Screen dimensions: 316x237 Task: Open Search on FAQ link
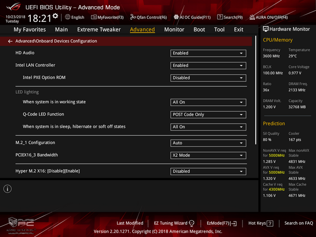tap(299, 223)
